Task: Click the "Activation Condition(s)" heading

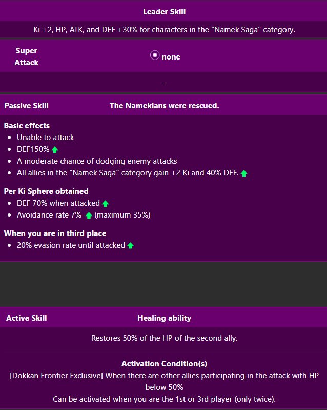Action: (x=164, y=364)
